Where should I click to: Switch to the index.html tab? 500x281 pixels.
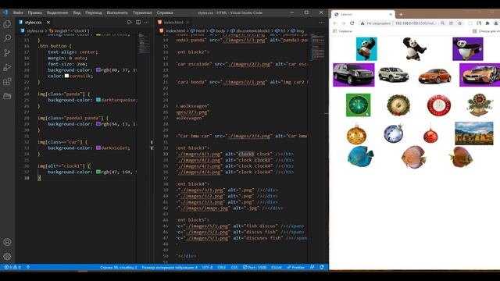173,23
